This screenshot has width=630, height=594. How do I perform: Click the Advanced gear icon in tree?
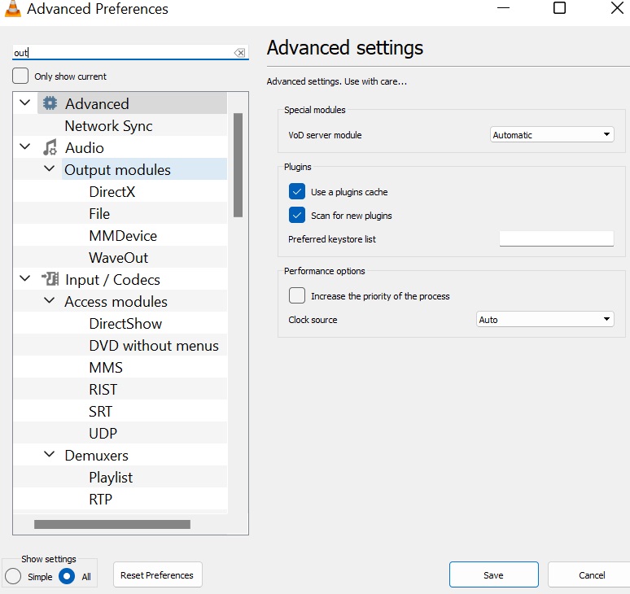point(50,103)
